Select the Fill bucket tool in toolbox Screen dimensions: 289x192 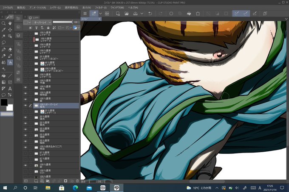(x=3, y=76)
